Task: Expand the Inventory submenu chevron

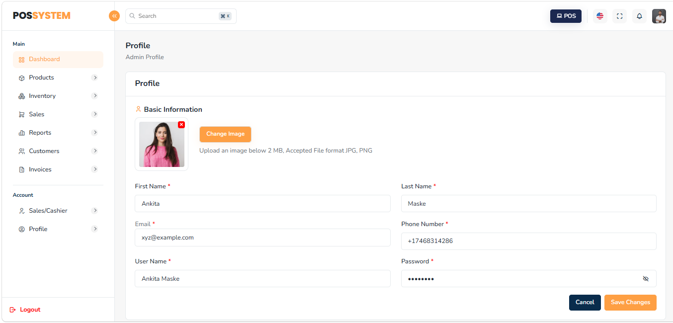Action: (x=95, y=96)
